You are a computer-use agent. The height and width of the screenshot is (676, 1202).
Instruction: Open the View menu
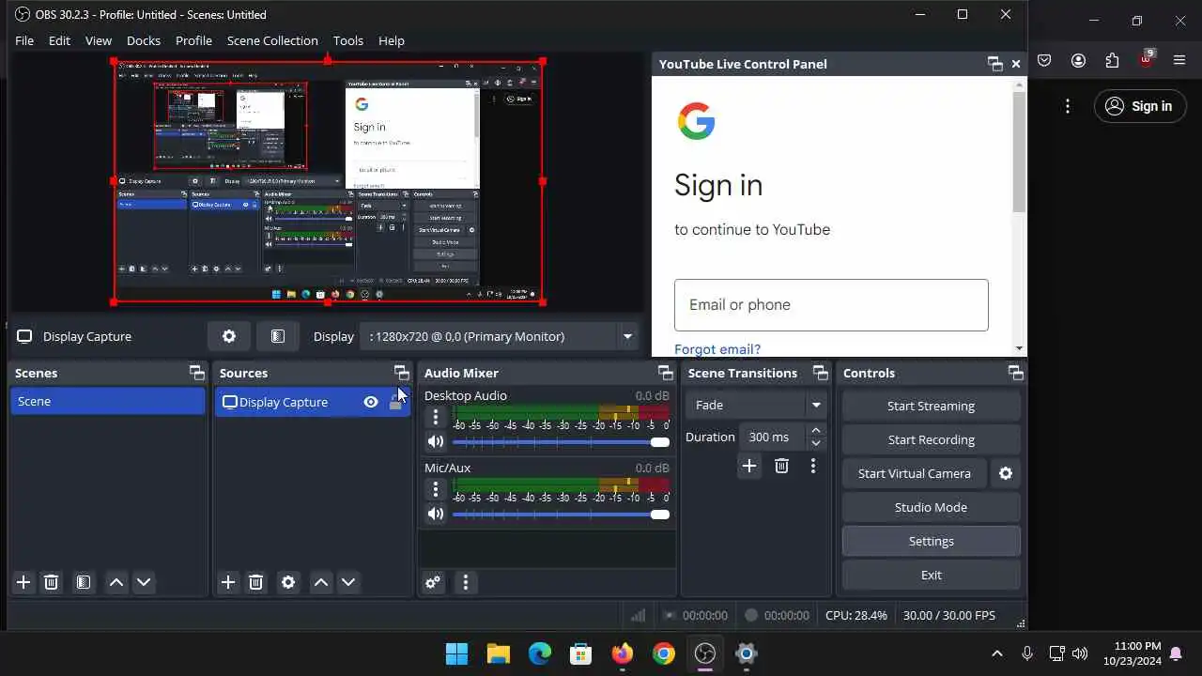(99, 40)
